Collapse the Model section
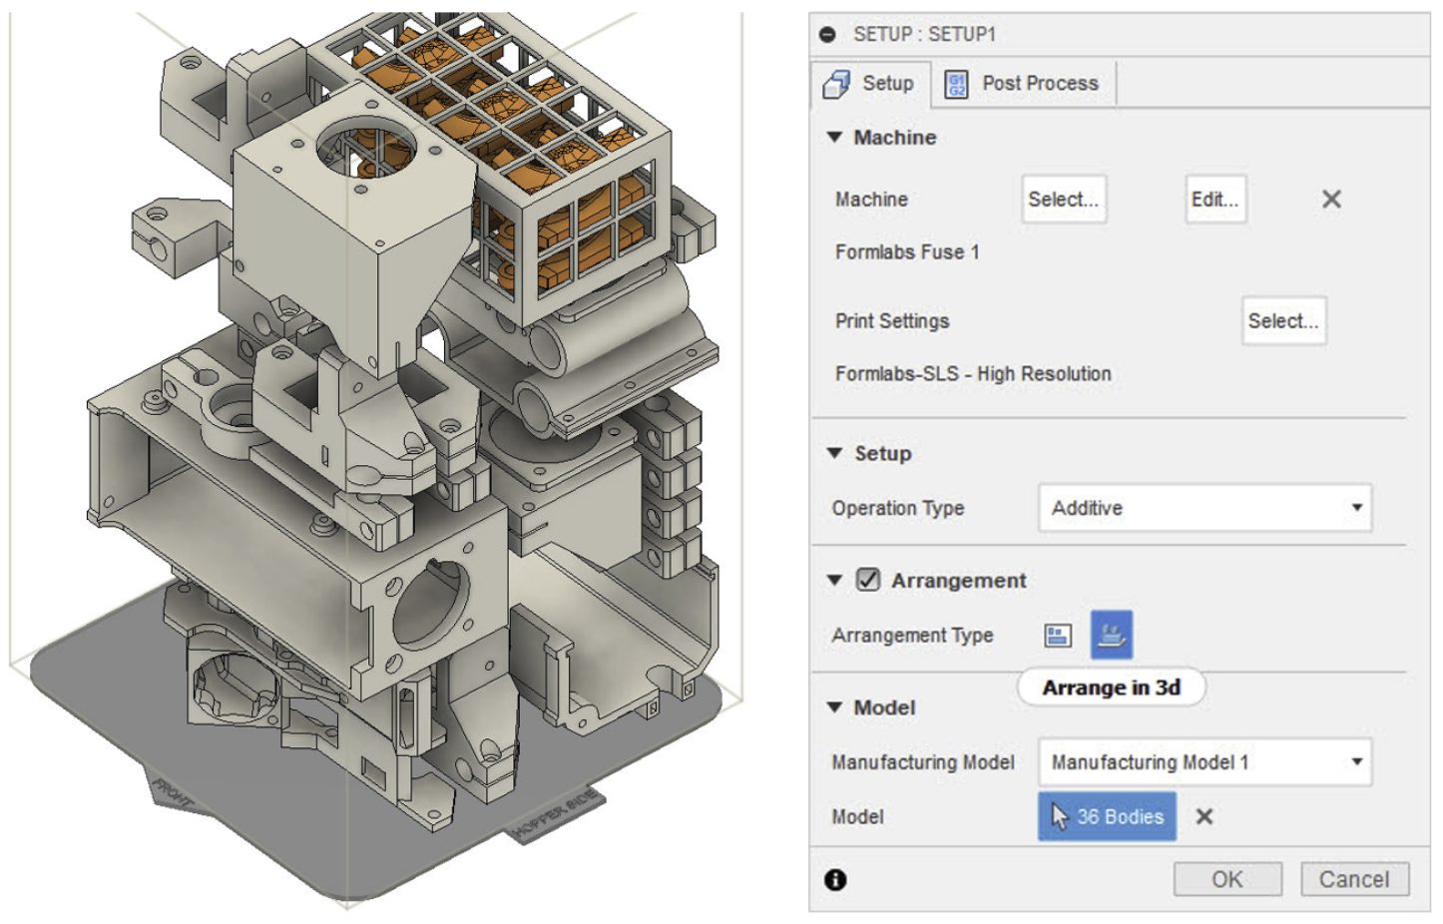Screen dimensions: 1443x924 click(x=834, y=707)
